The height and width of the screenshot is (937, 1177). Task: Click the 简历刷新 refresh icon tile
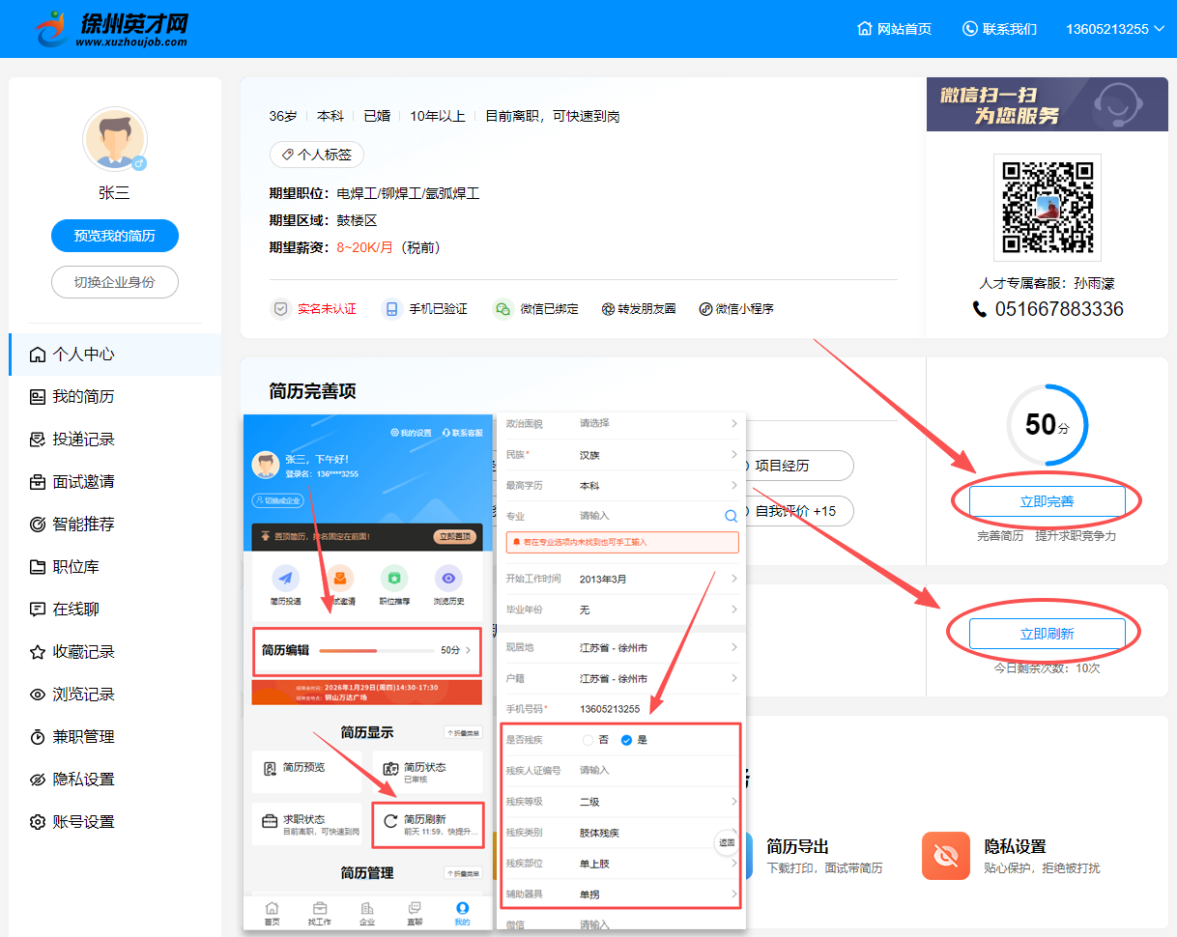427,824
